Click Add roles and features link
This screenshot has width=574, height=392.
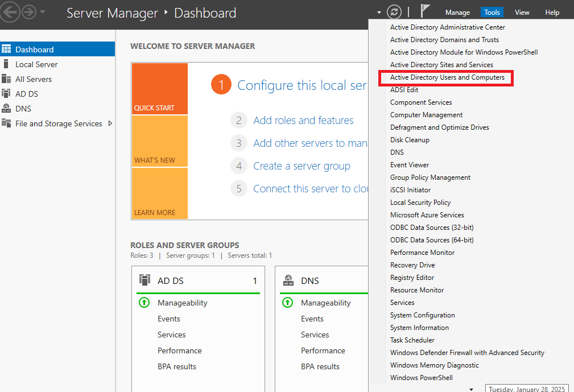[x=303, y=121]
